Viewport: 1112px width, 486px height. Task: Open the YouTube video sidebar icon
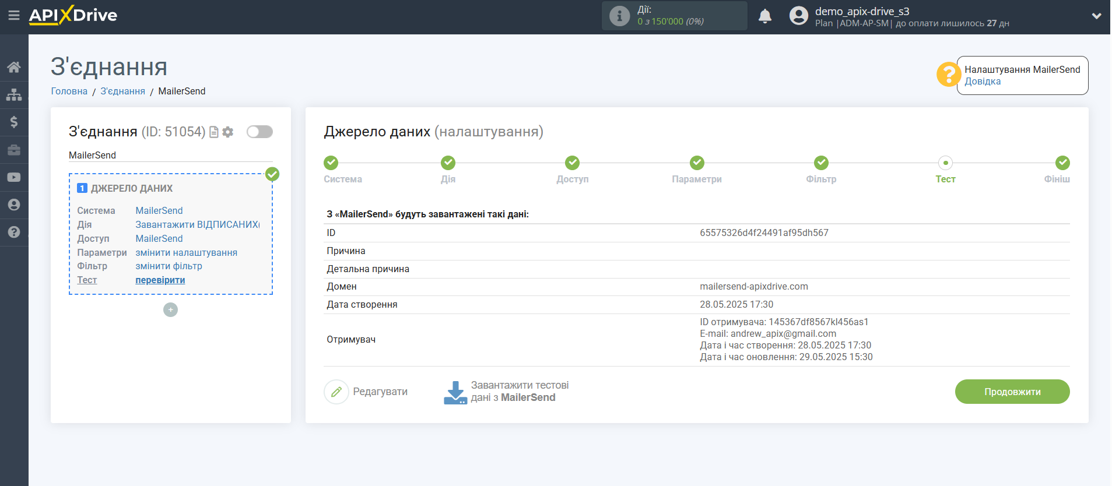point(14,177)
